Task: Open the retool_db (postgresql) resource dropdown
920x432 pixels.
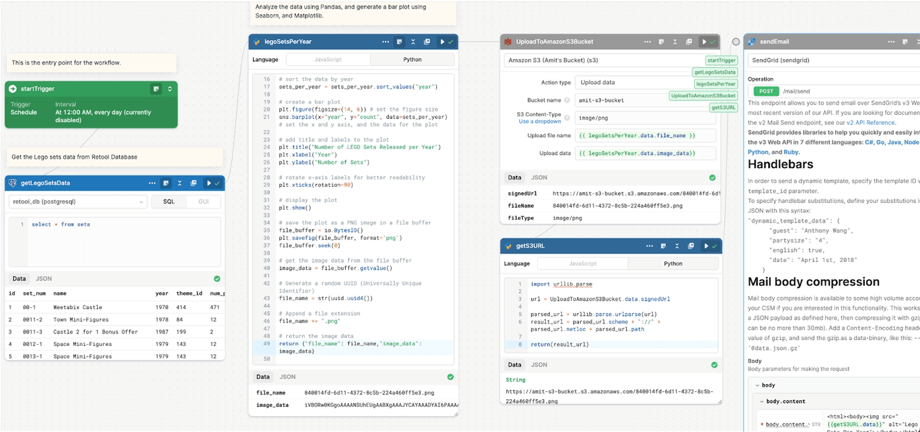Action: 78,202
